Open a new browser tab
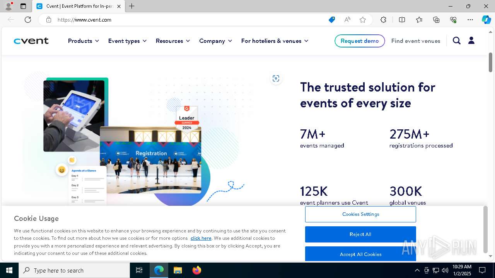Screen dimensions: 495x278 [132, 6]
